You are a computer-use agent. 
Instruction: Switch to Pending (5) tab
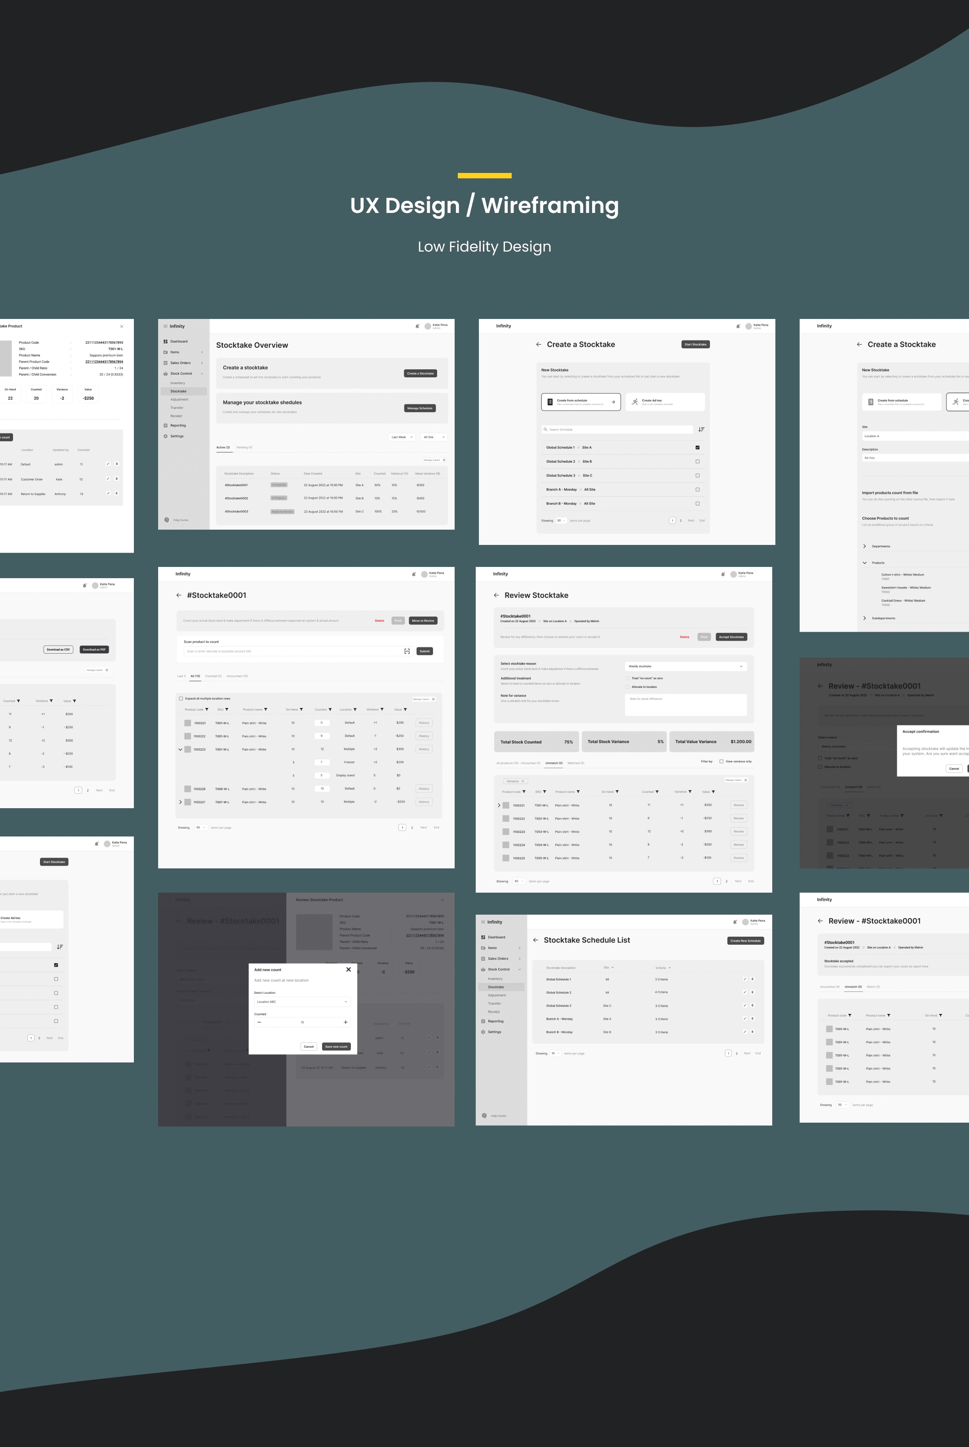coord(244,447)
